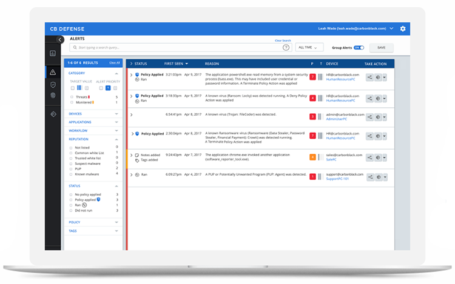Click investigate icon for chrome.exe alert

378,157
